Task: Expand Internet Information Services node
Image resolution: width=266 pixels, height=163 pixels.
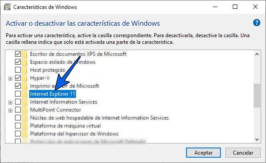Action: click(10, 102)
